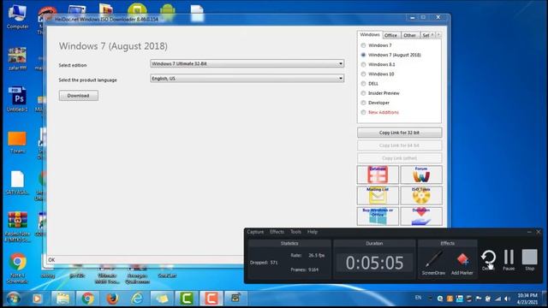Click Copy Link for 64 bit
The image size is (548, 308).
click(x=400, y=145)
